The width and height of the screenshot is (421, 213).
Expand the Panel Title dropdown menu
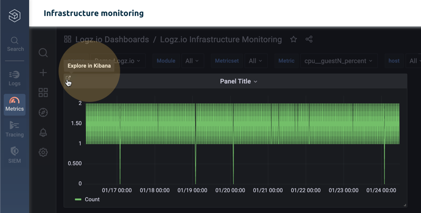[x=239, y=82]
